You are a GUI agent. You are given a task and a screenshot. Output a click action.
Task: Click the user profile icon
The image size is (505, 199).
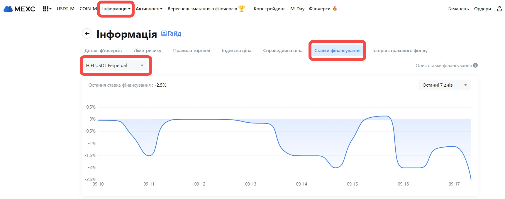pyautogui.click(x=499, y=9)
